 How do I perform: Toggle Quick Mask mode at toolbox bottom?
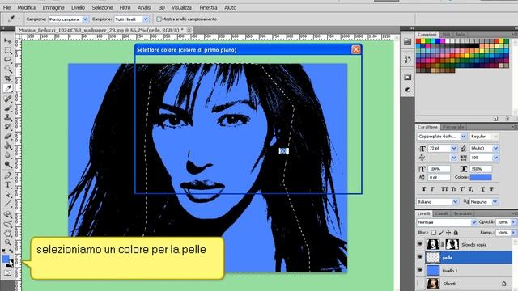(x=7, y=273)
